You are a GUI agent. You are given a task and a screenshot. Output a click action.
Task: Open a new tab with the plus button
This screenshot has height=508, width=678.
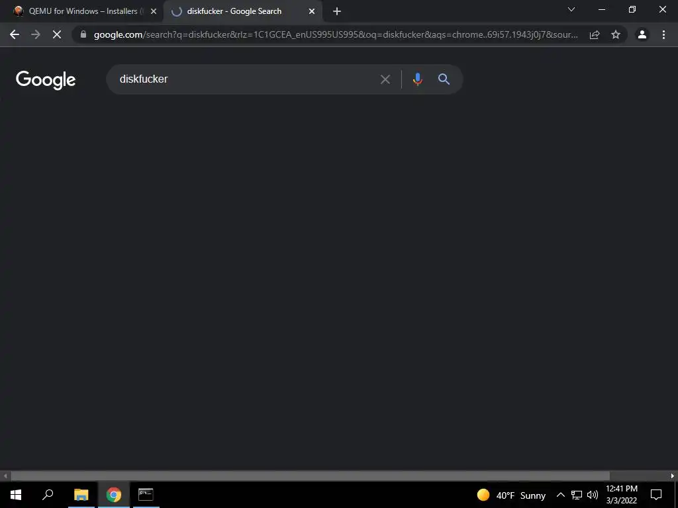tap(337, 12)
